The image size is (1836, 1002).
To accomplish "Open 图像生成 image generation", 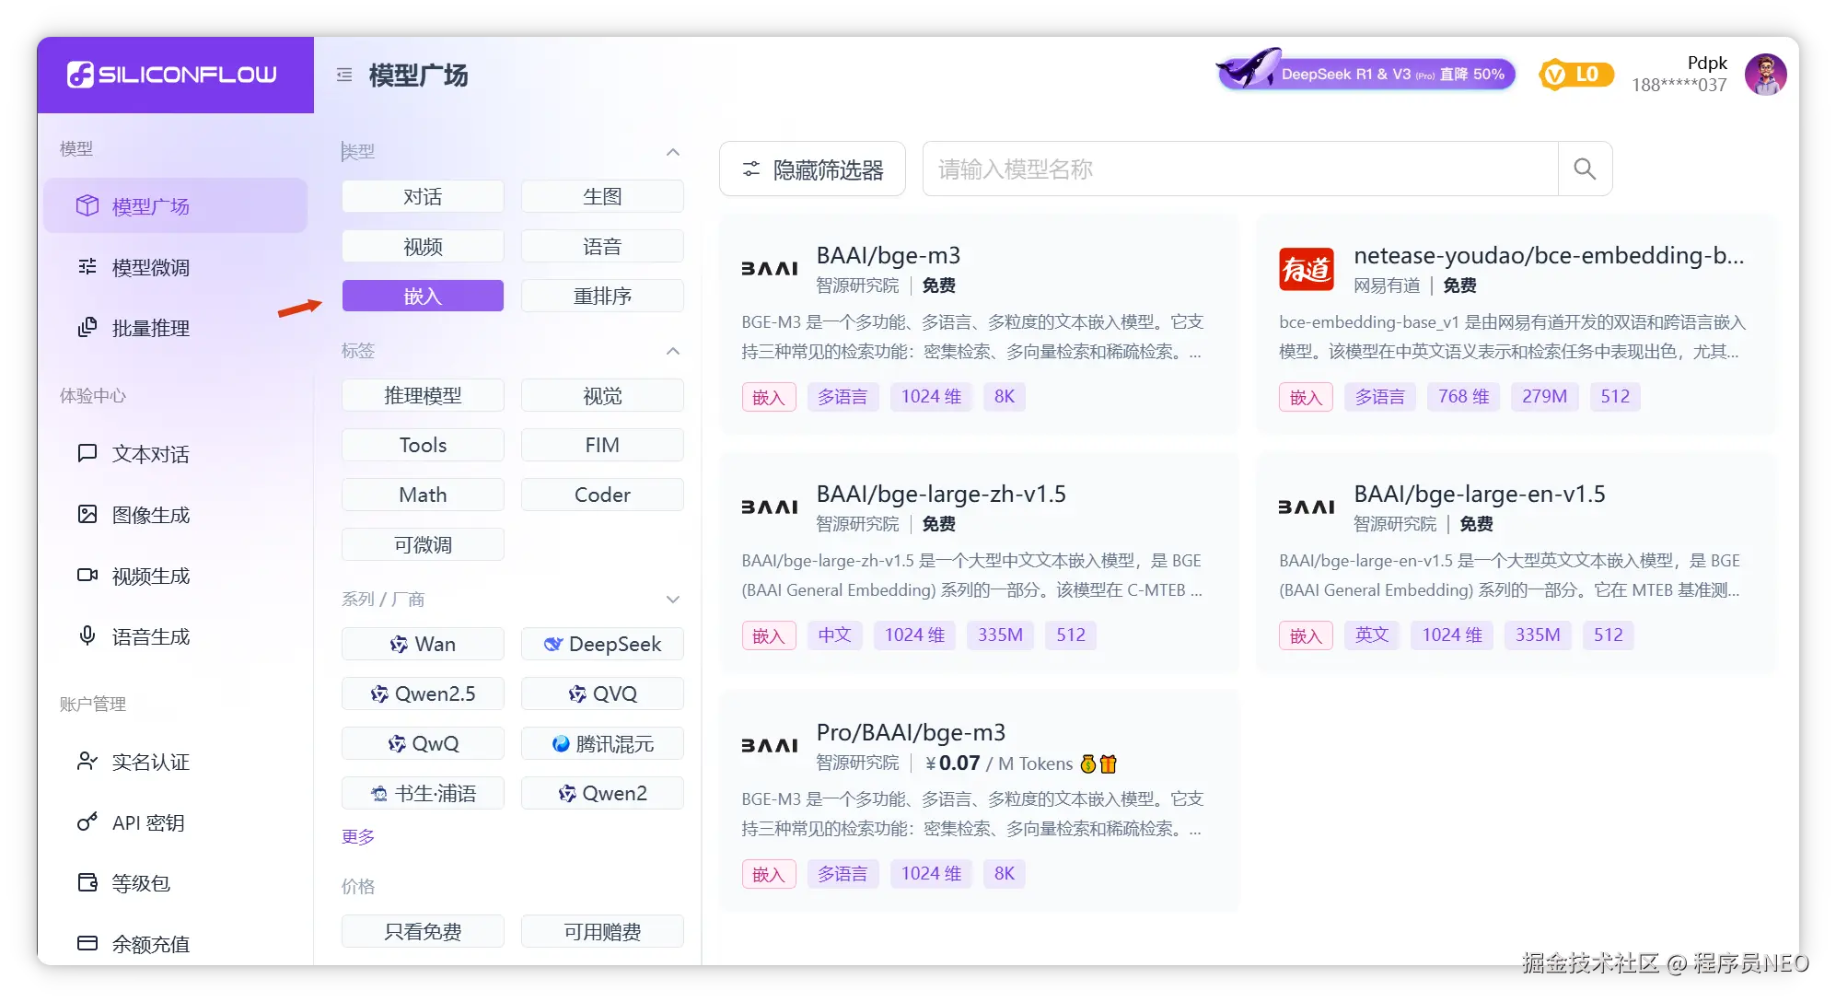I will tap(150, 515).
